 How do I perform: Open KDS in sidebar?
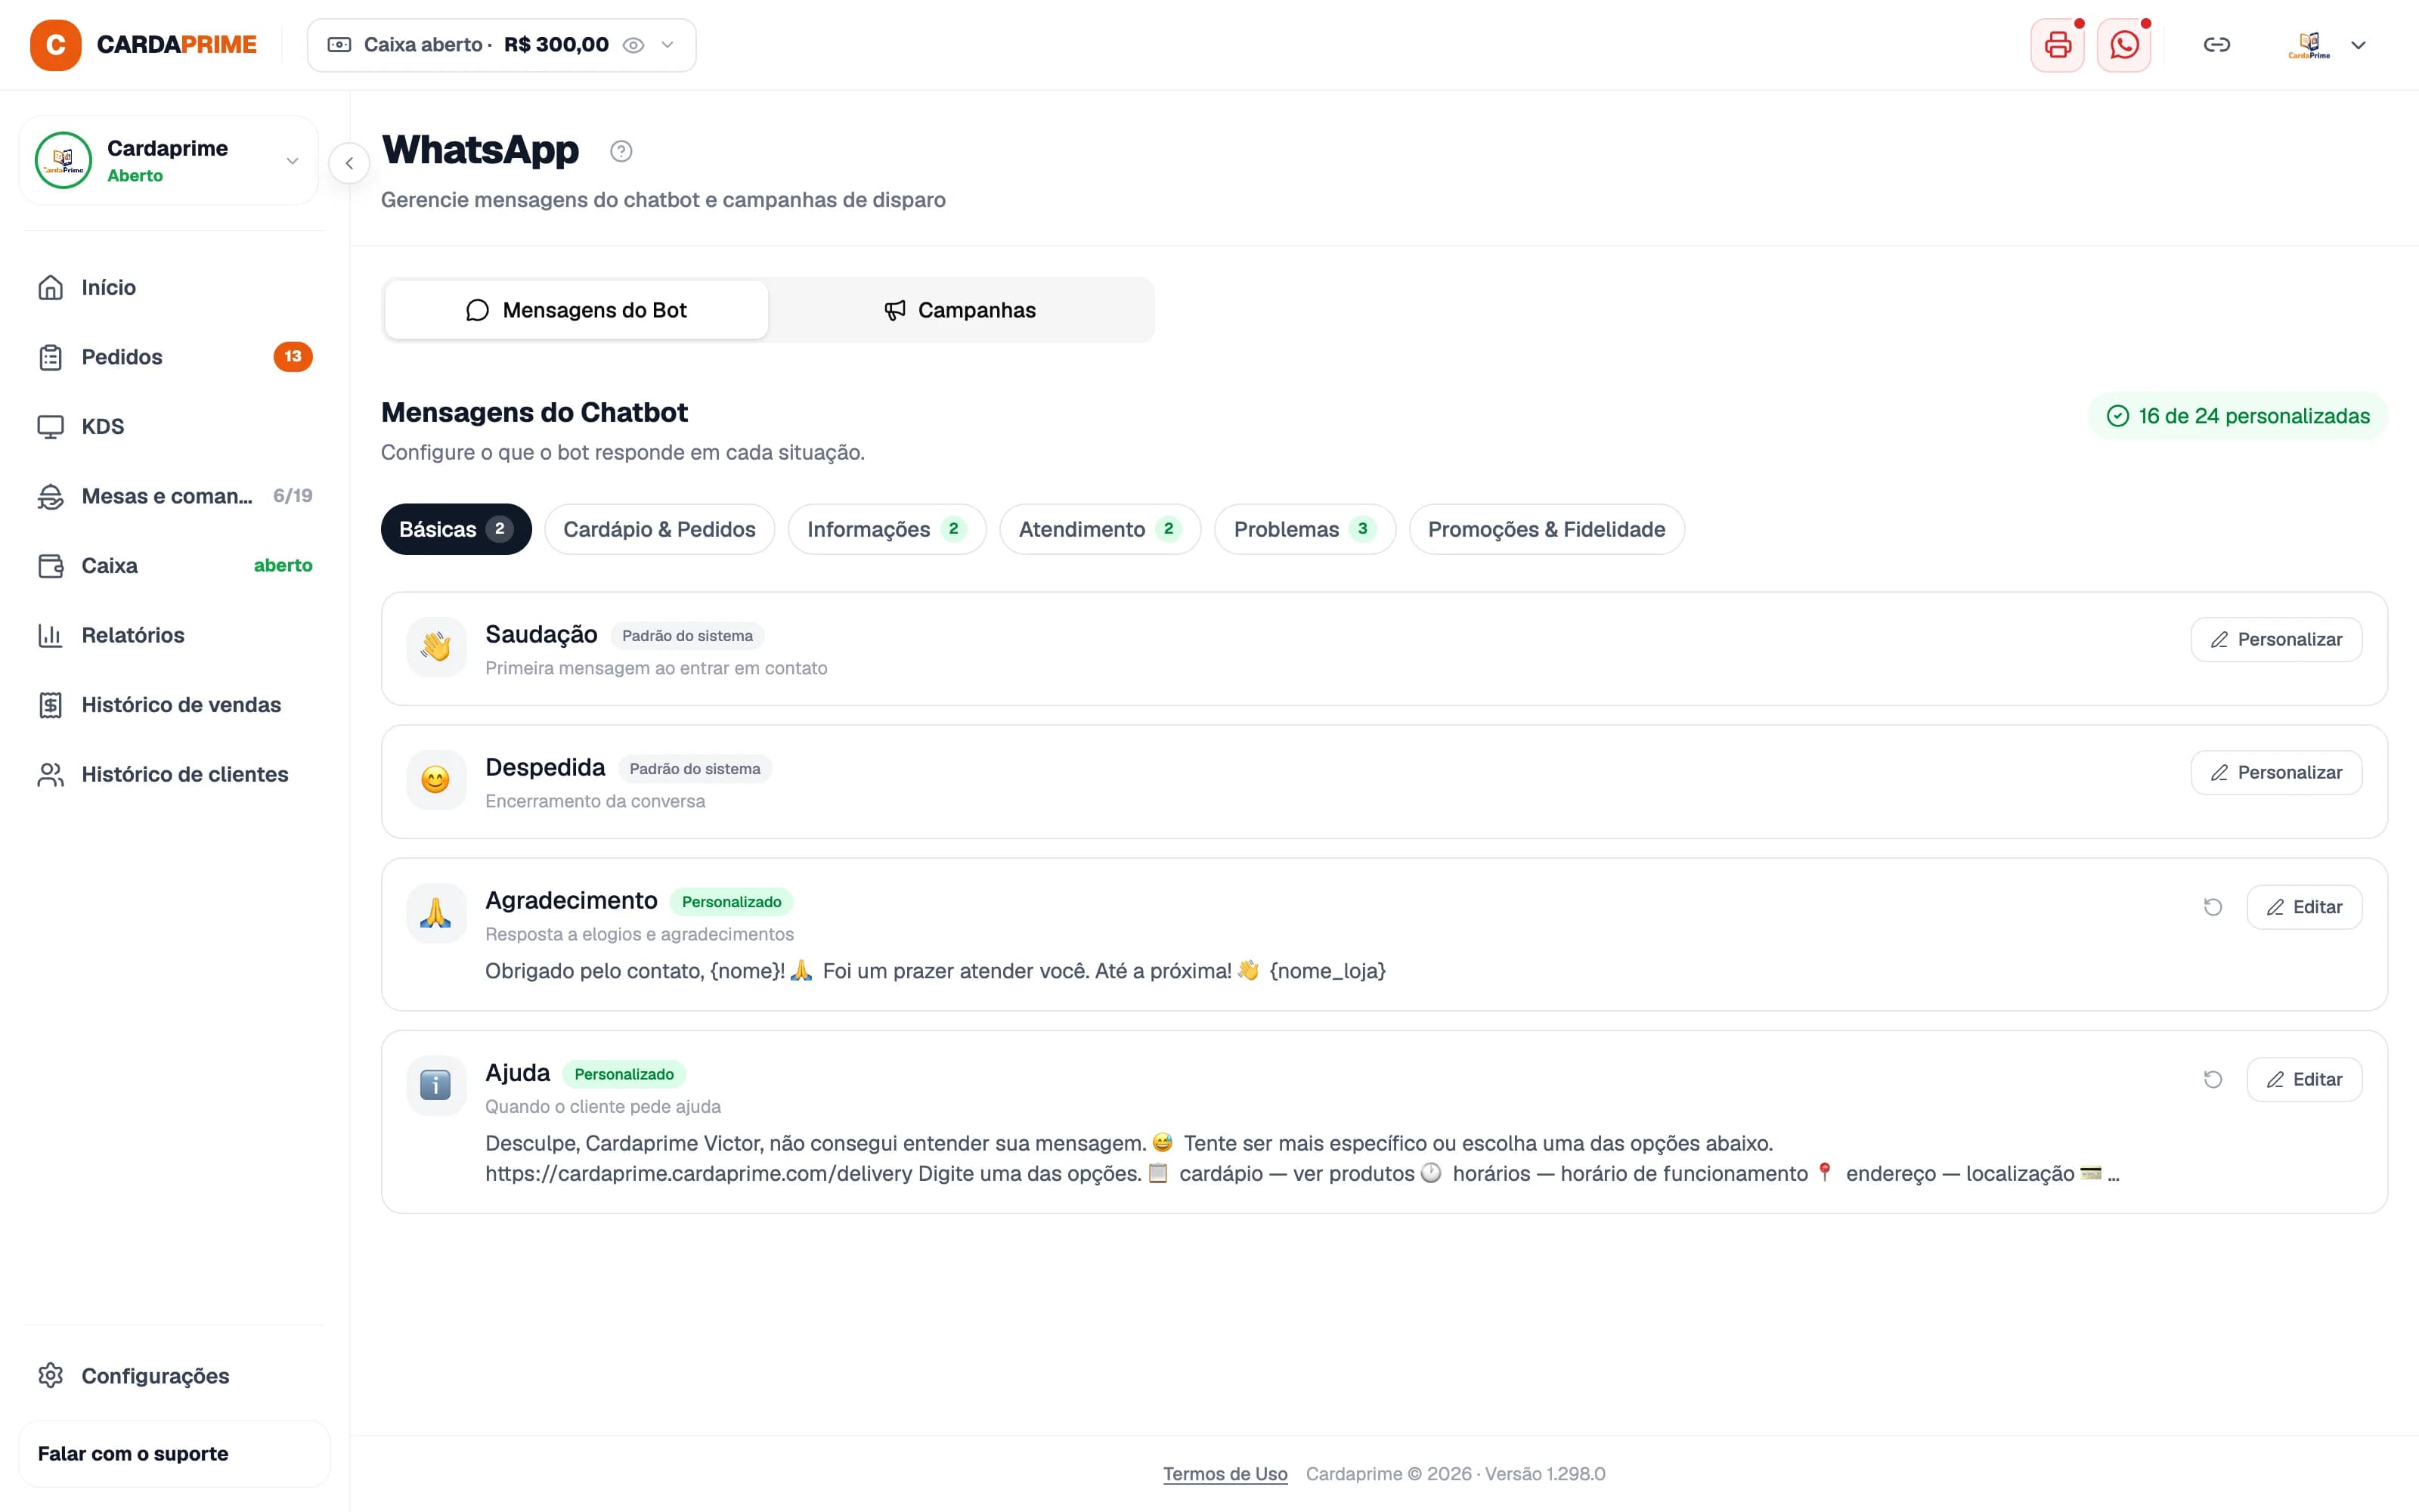point(175,427)
